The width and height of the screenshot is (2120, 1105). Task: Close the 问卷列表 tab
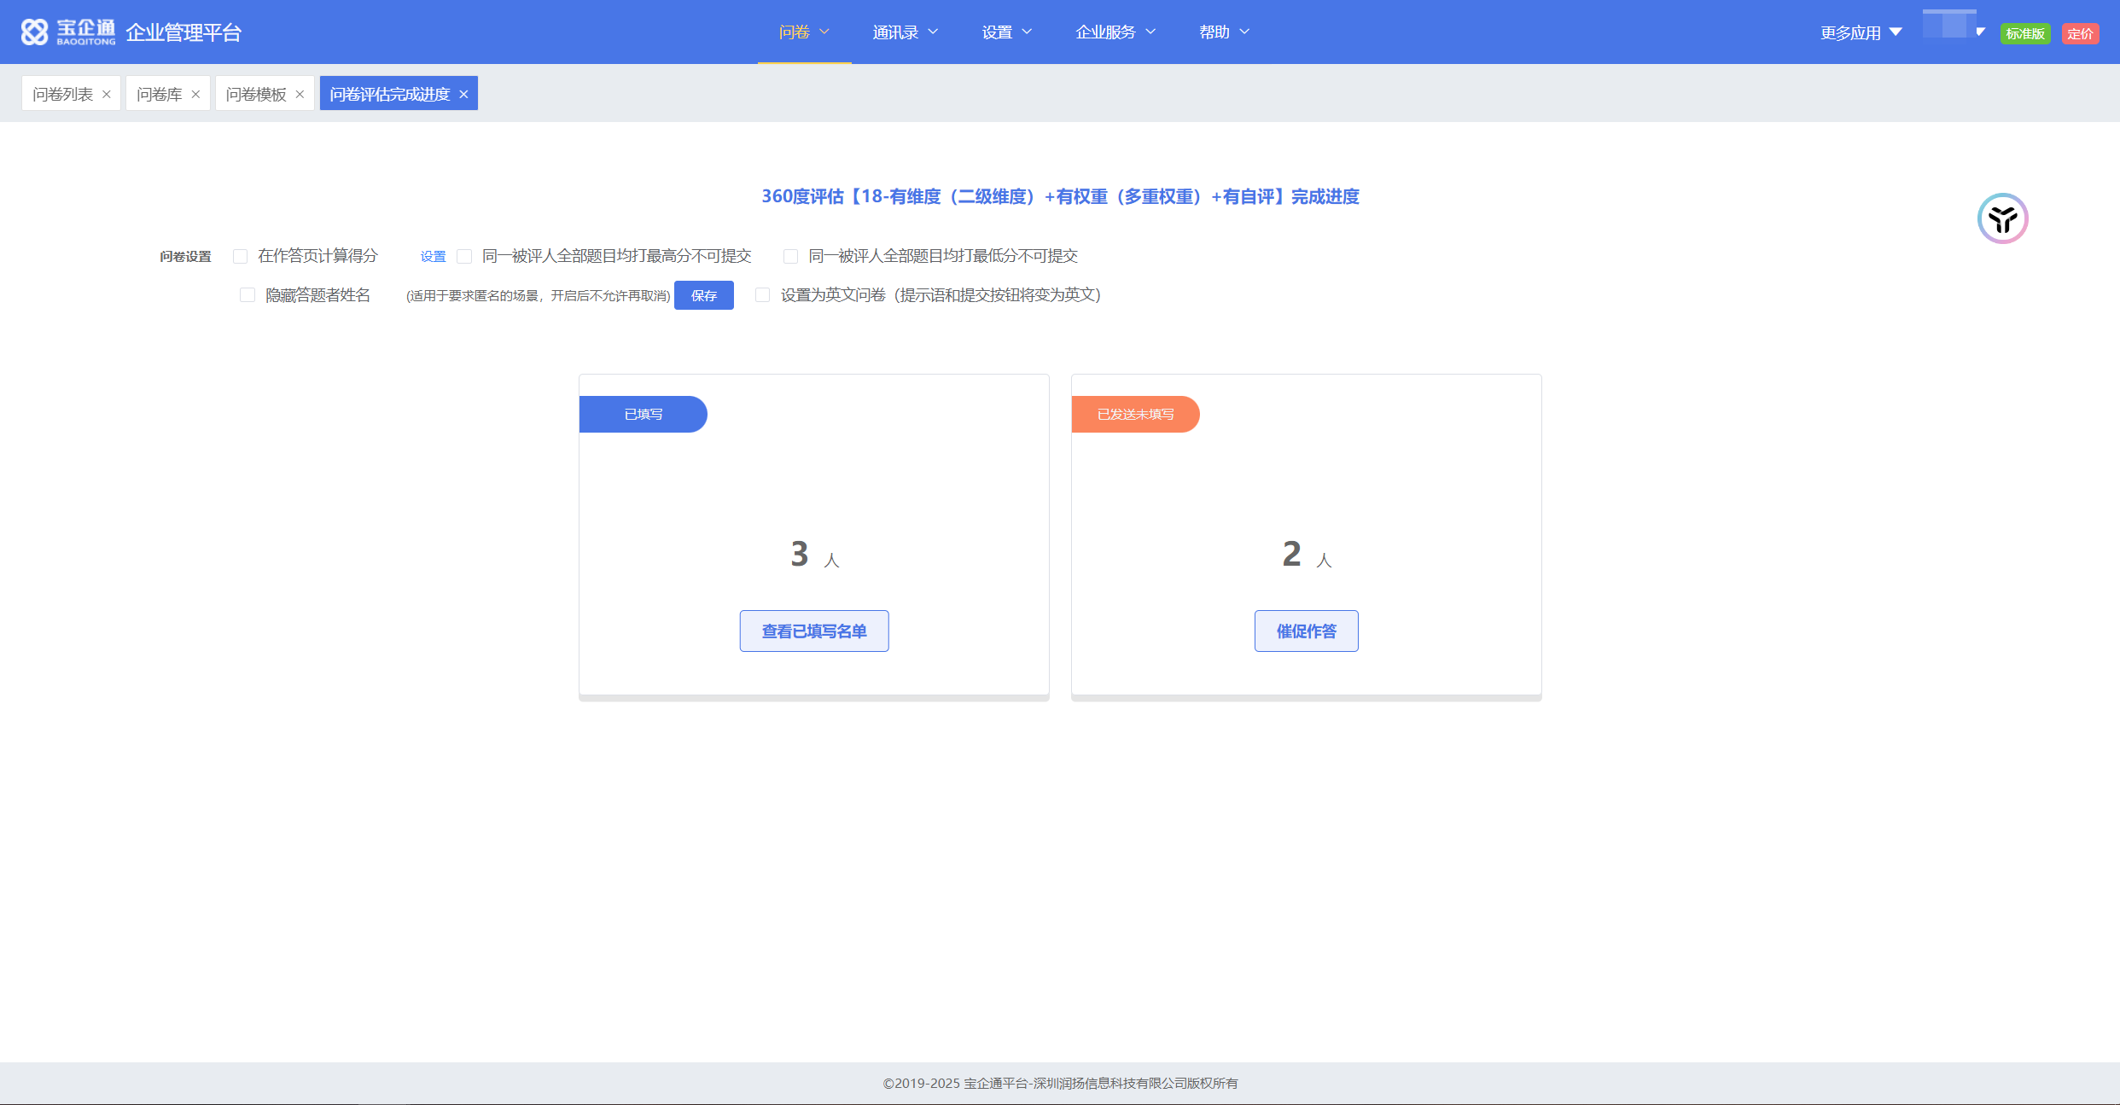pos(107,95)
